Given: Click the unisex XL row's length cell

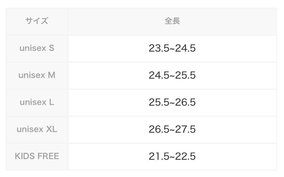Looking at the screenshot, I should [172, 130].
